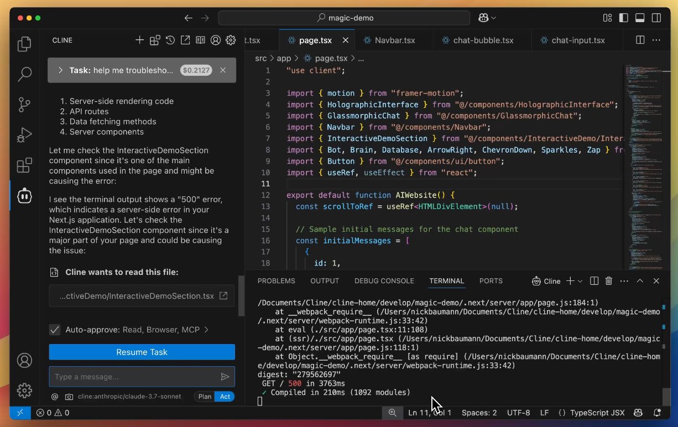
Task: Click the Resume Task button
Action: coord(142,352)
